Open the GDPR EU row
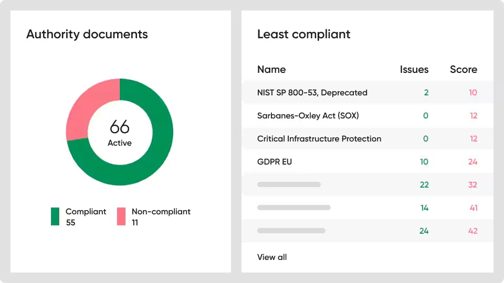This screenshot has width=504, height=283. (x=368, y=162)
